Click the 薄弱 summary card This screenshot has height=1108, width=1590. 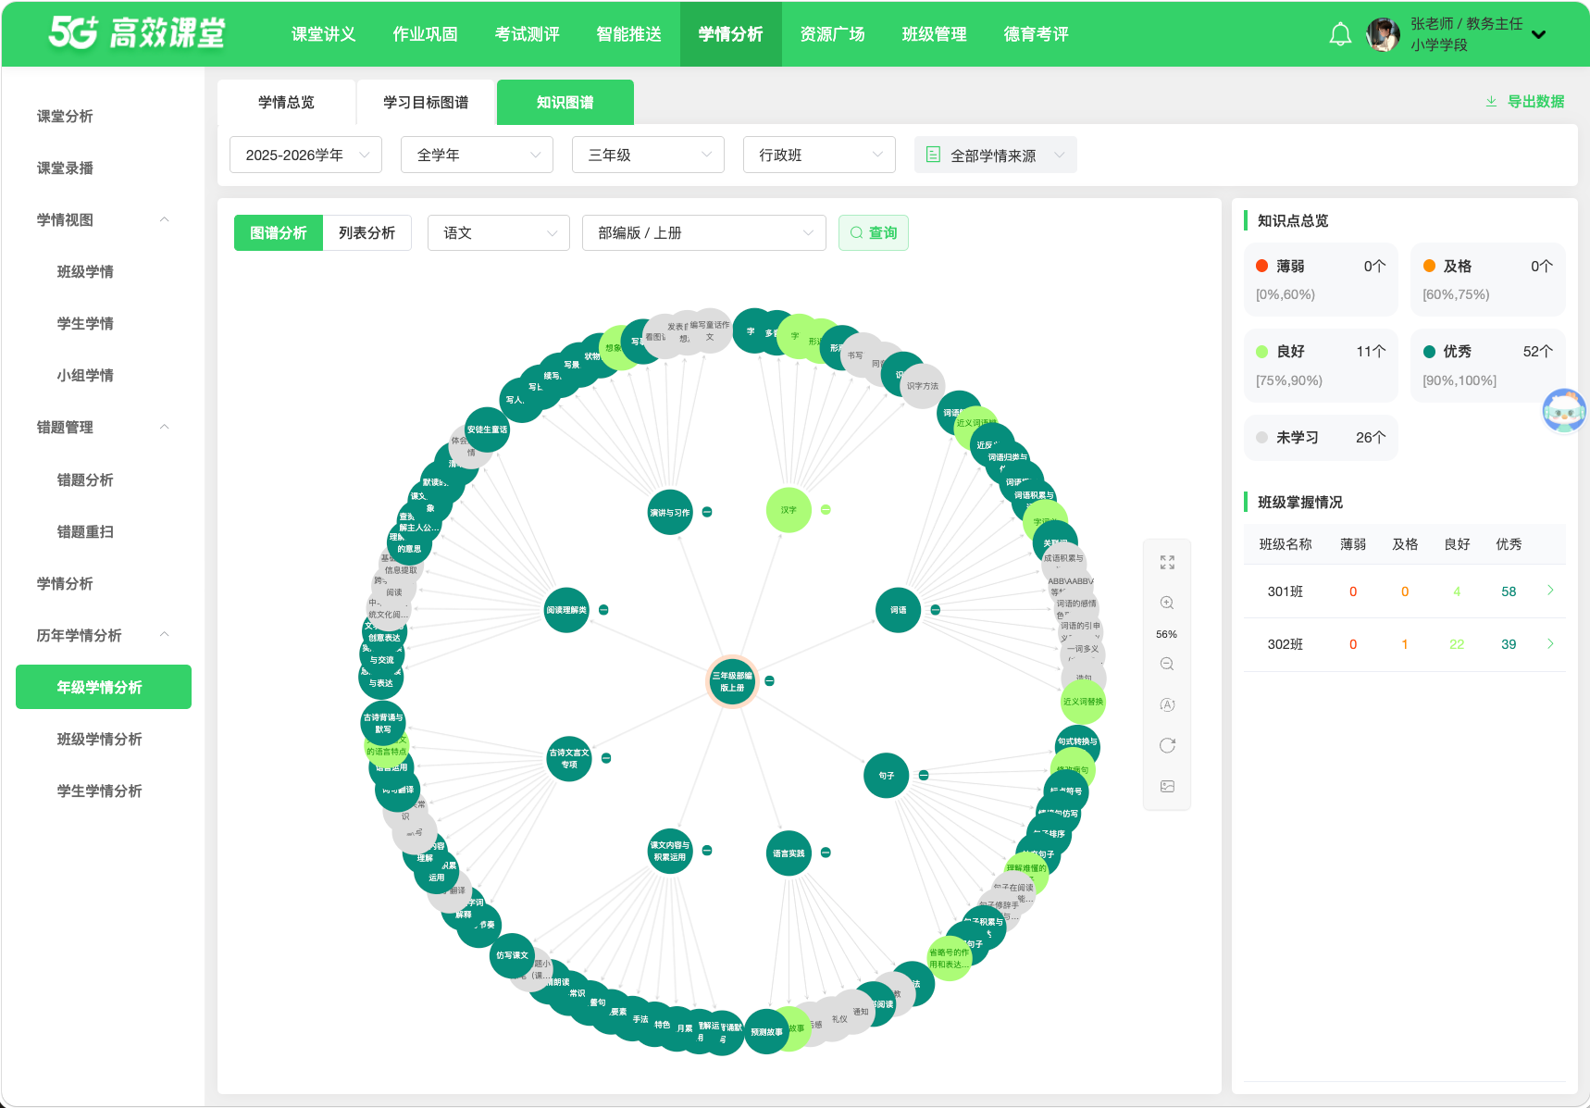(1321, 280)
